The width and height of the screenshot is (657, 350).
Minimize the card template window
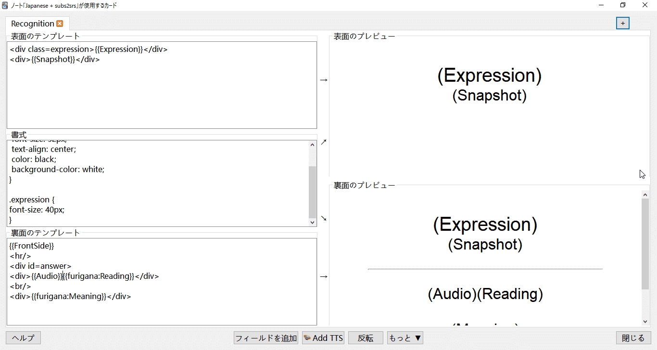602,5
